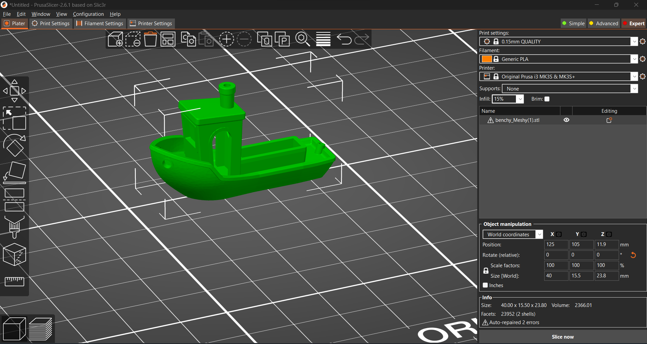
Task: Switch to Expert mode
Action: [634, 23]
